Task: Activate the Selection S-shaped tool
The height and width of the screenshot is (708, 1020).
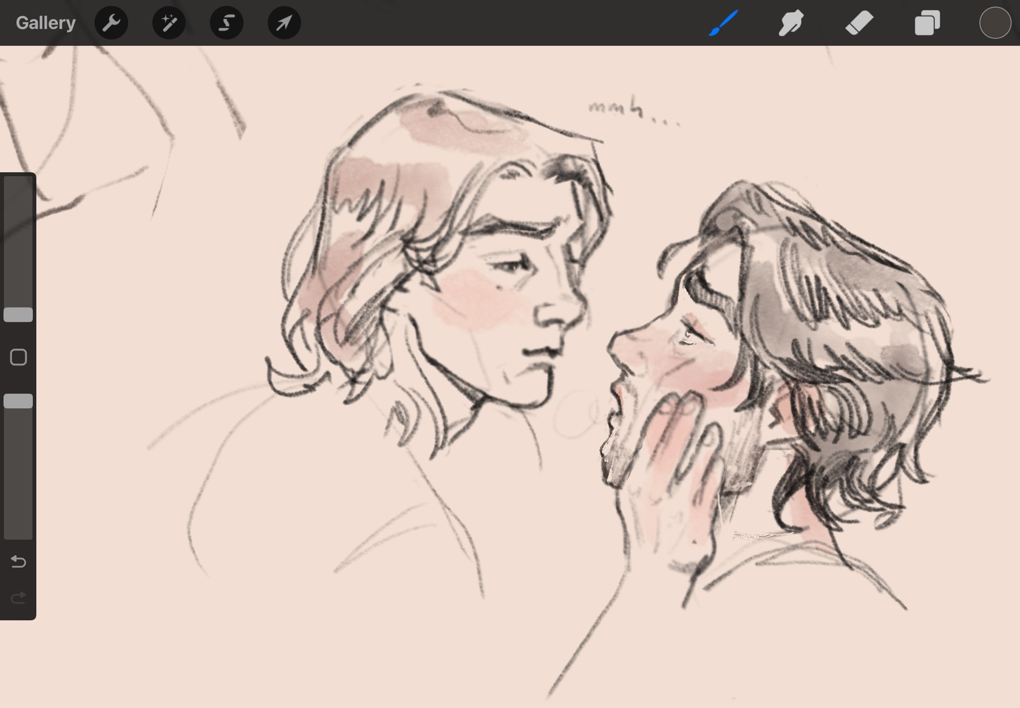Action: [226, 23]
